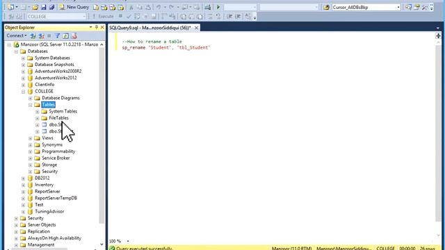The width and height of the screenshot is (445, 250).
Task: Click the query editor vertical scrollbar
Action: tap(438, 133)
